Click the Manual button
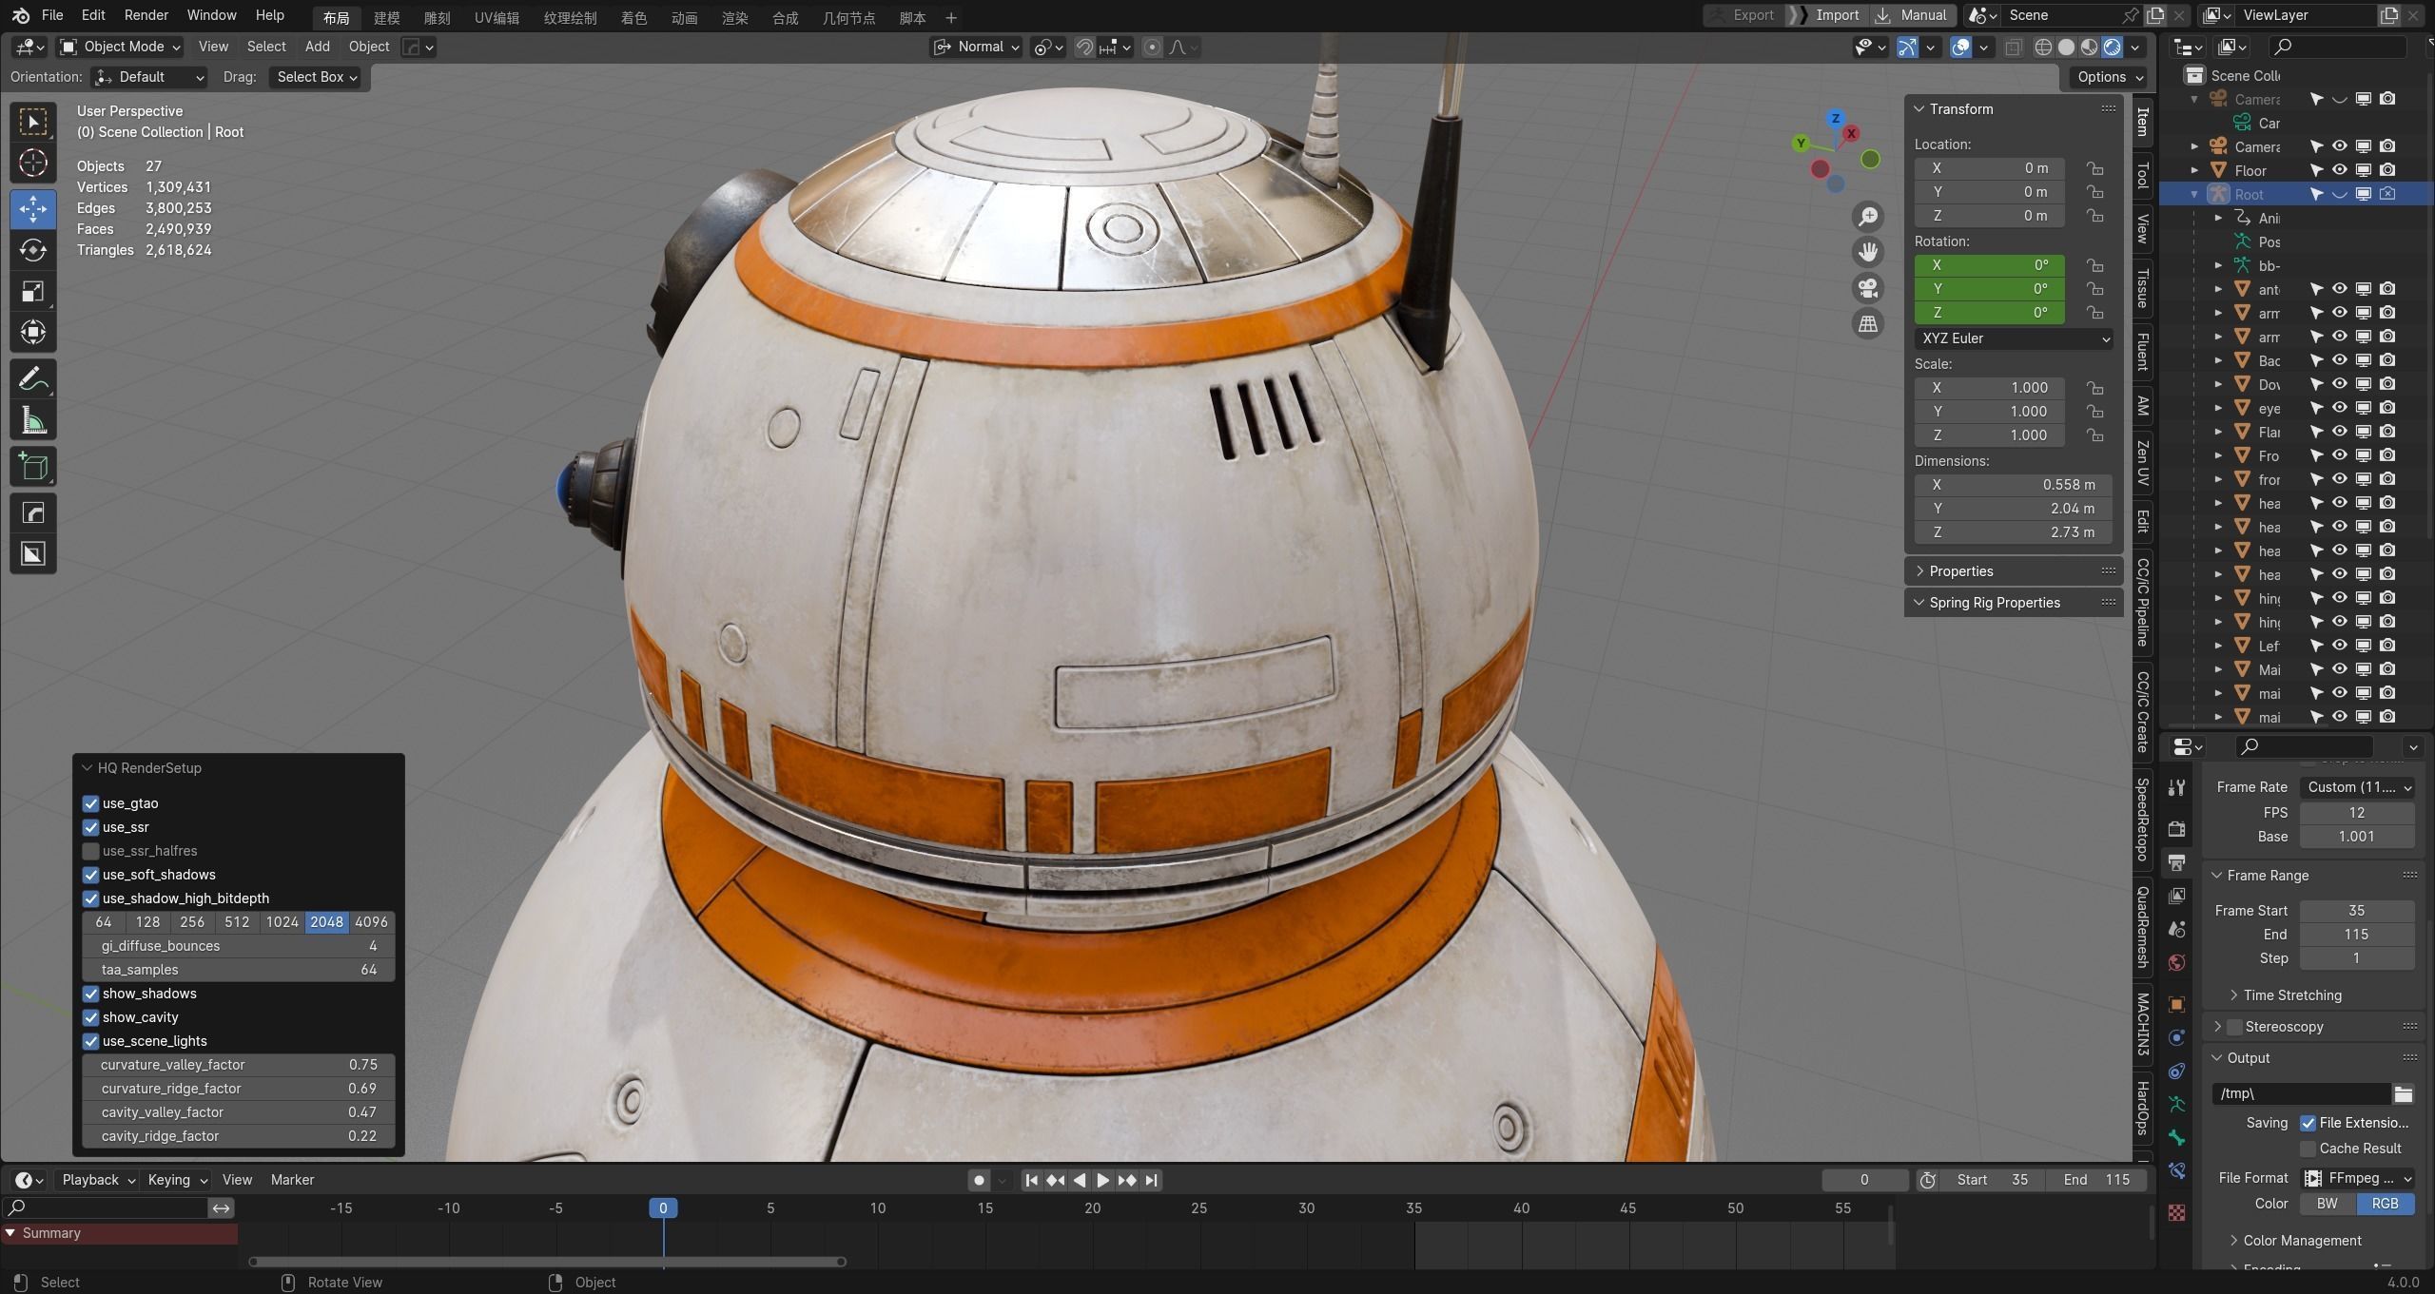The image size is (2435, 1294). [x=1912, y=15]
